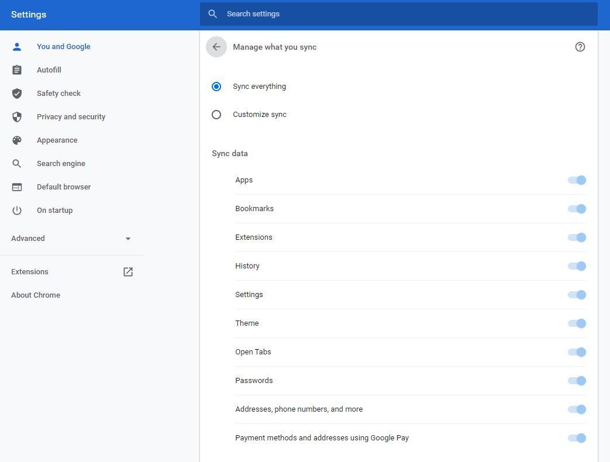Toggle the History sync switch
610x462 pixels.
tap(577, 266)
